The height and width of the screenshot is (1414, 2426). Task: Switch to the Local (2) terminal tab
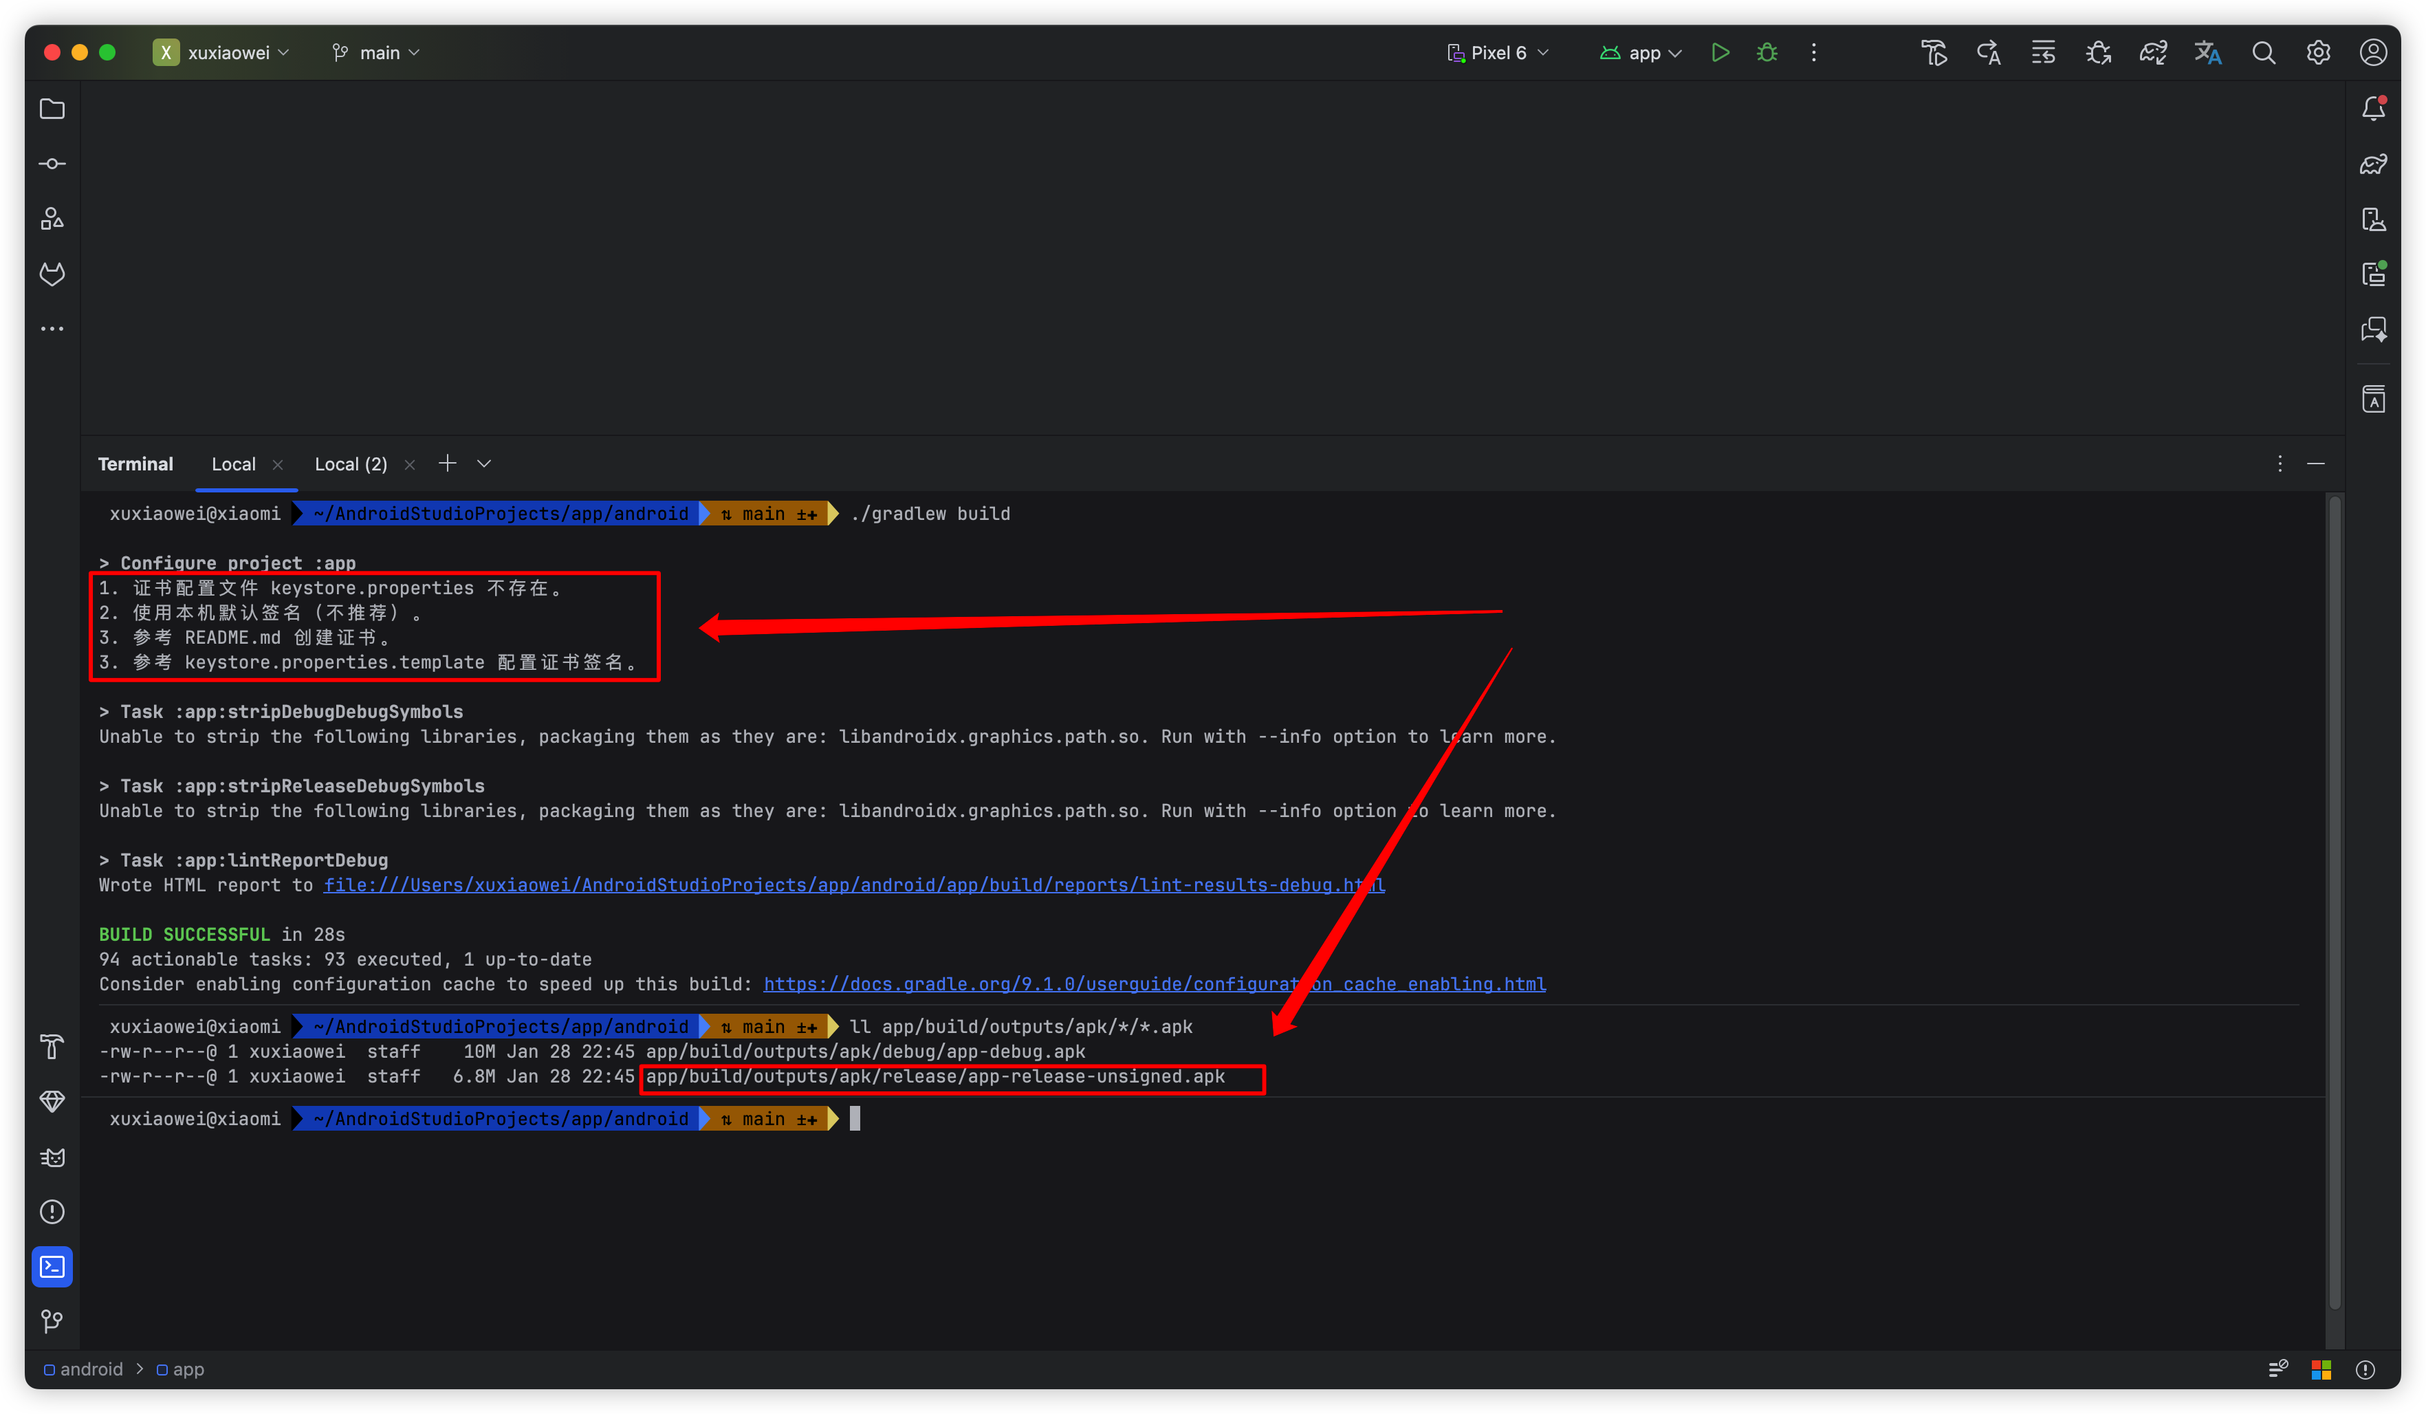click(351, 465)
